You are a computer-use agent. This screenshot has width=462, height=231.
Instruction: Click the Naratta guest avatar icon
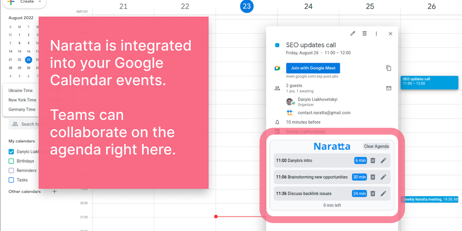pos(290,112)
